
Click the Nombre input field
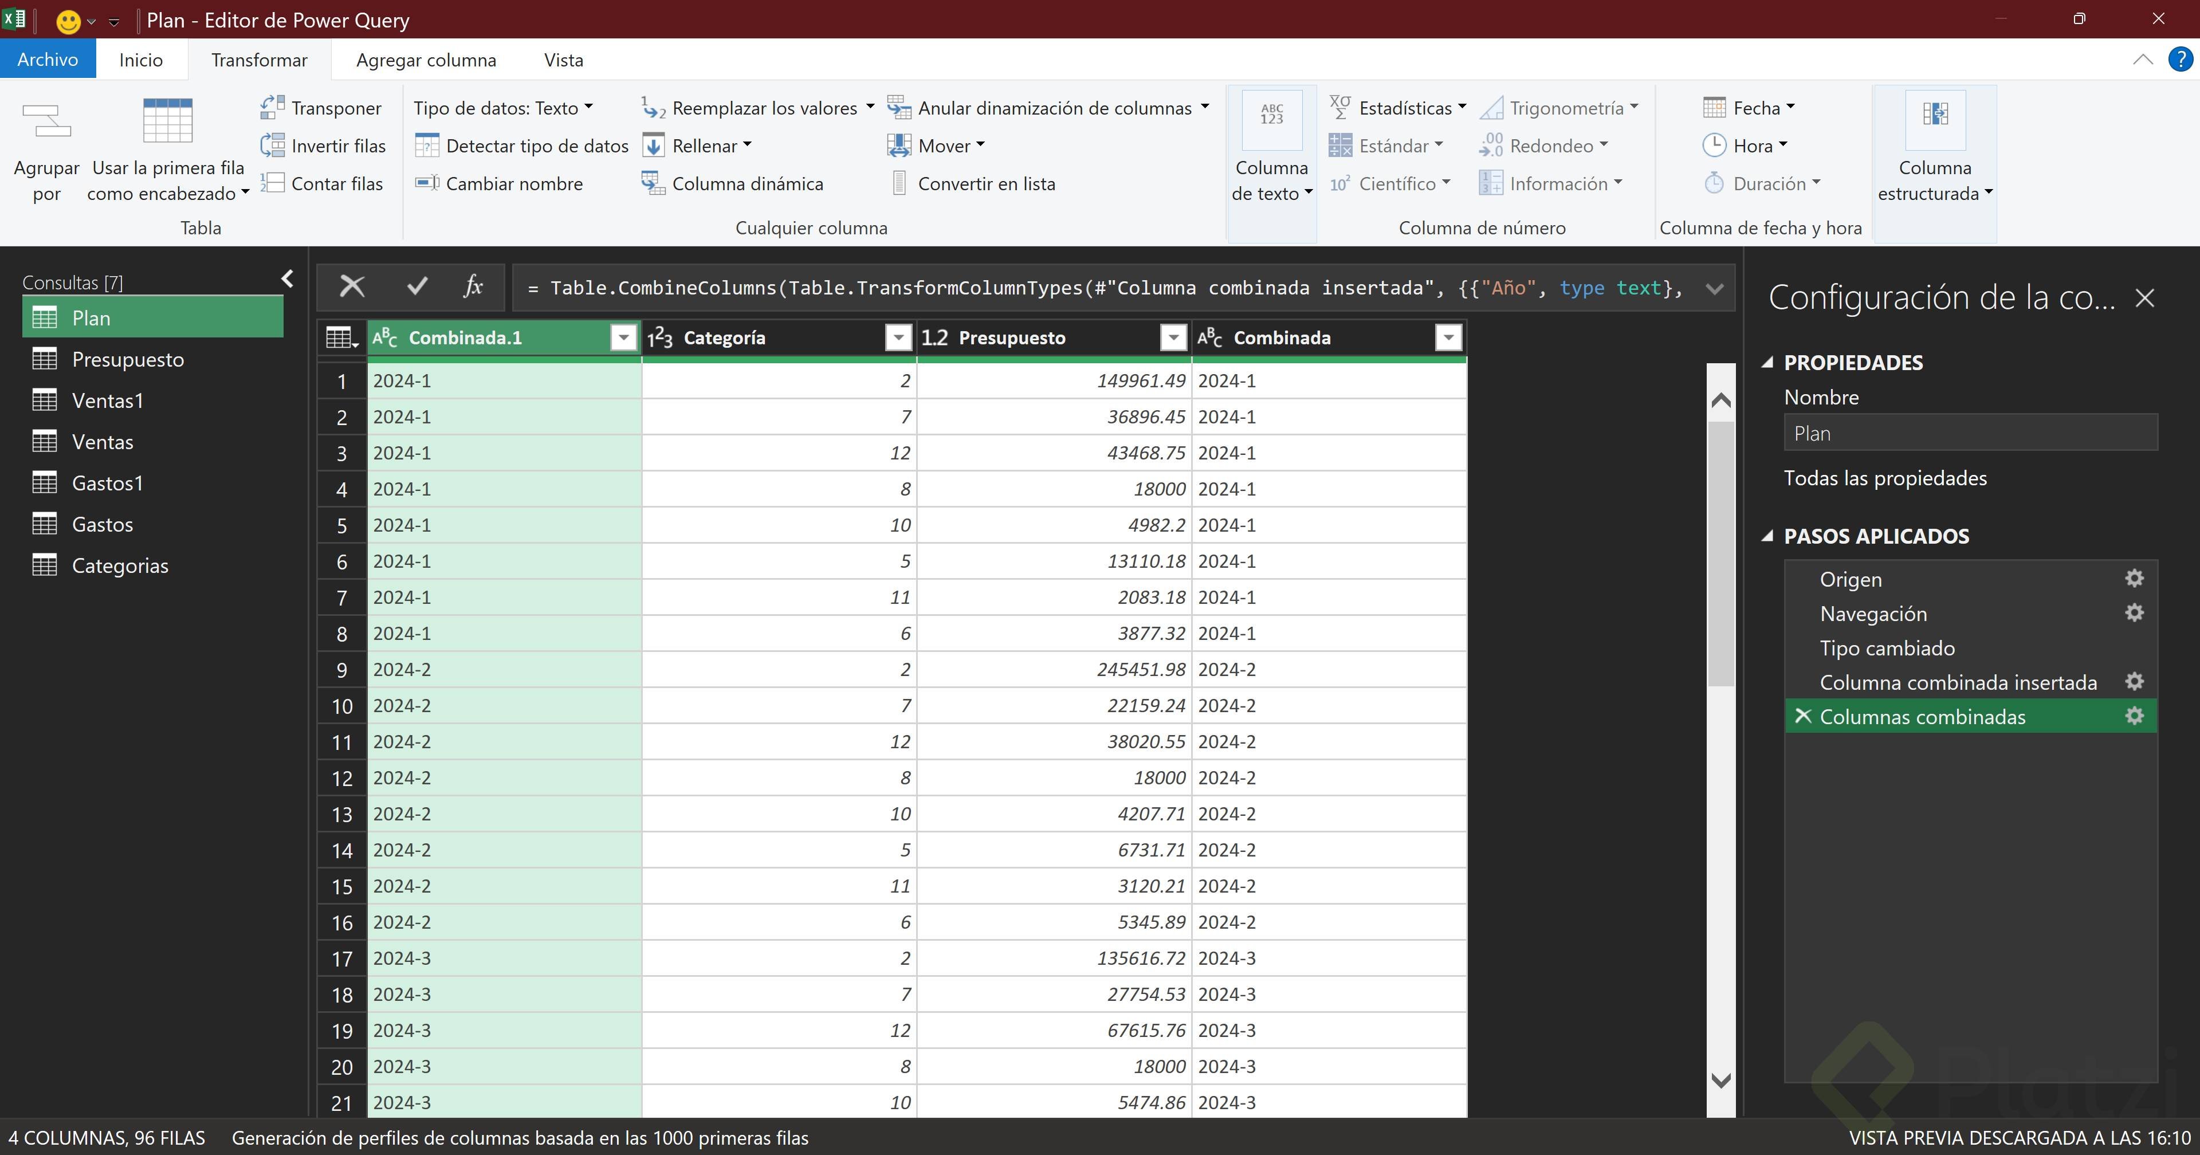[x=1970, y=433]
